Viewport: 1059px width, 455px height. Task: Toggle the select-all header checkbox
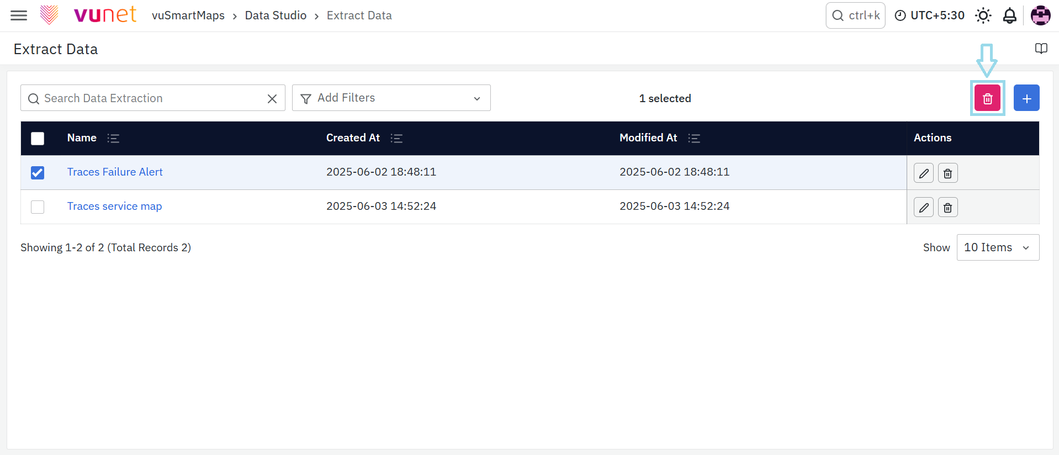[38, 139]
